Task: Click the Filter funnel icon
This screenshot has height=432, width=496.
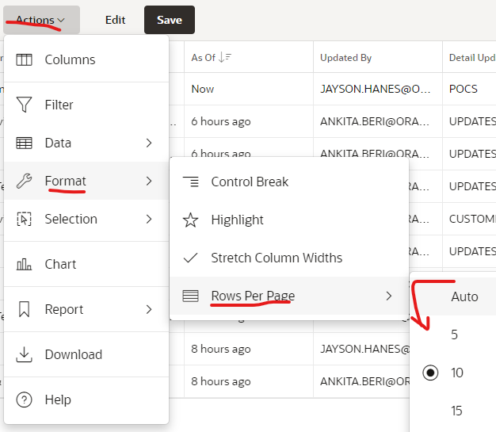Action: pos(24,105)
